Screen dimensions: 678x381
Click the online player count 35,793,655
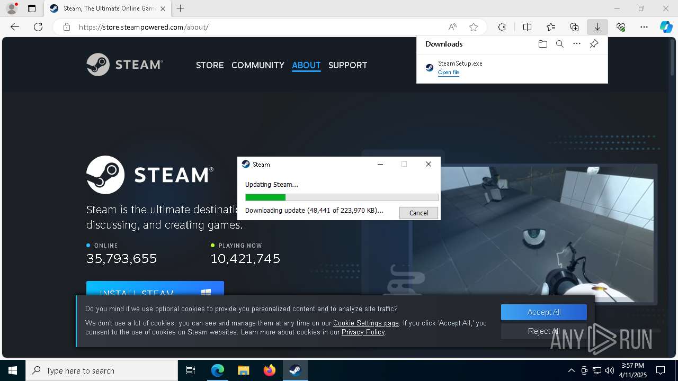122,258
